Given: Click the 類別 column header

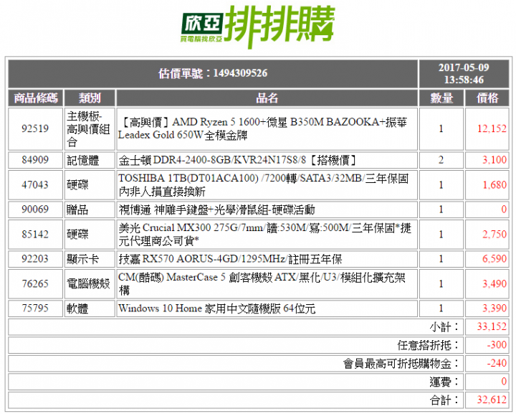Looking at the screenshot, I should pos(90,98).
